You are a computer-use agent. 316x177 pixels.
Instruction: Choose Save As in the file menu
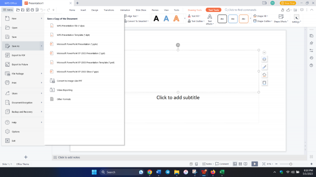point(23,46)
